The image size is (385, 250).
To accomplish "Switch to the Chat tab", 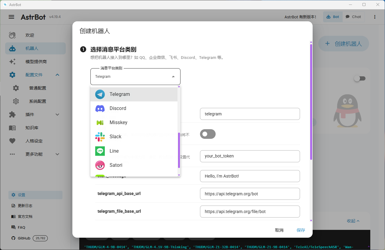I will [x=353, y=17].
